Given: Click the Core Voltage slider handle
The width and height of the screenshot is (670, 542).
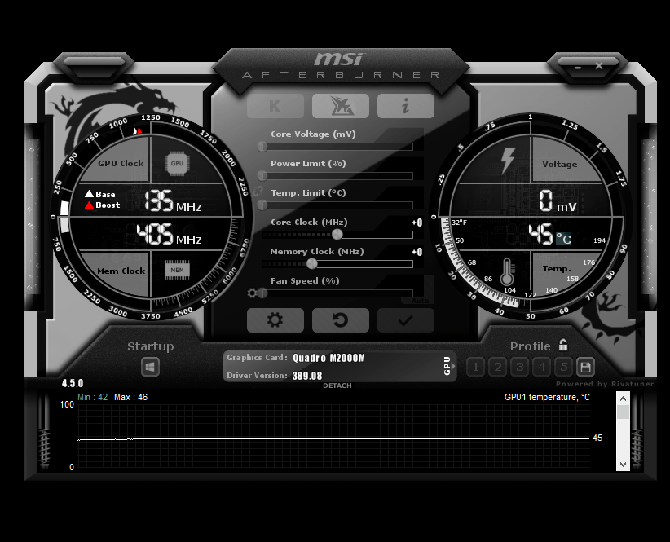Looking at the screenshot, I should [262, 147].
